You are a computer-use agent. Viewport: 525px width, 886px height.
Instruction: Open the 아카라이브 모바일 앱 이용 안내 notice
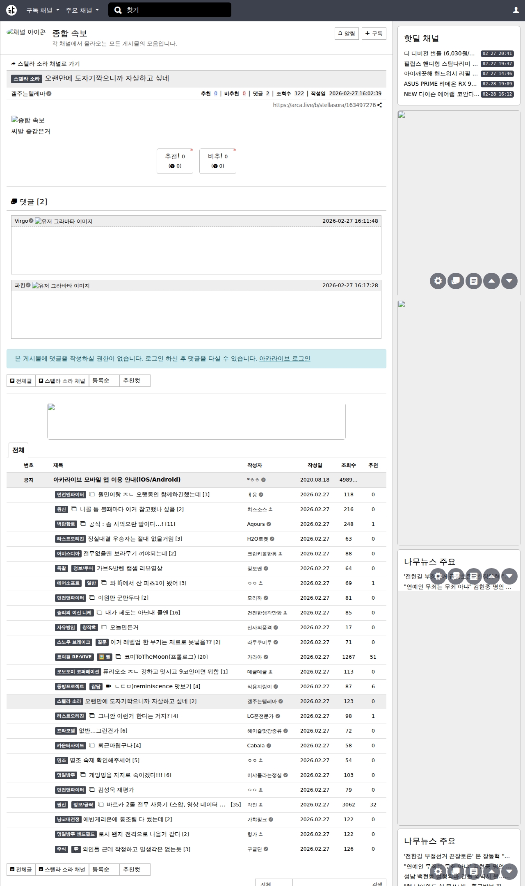point(117,480)
